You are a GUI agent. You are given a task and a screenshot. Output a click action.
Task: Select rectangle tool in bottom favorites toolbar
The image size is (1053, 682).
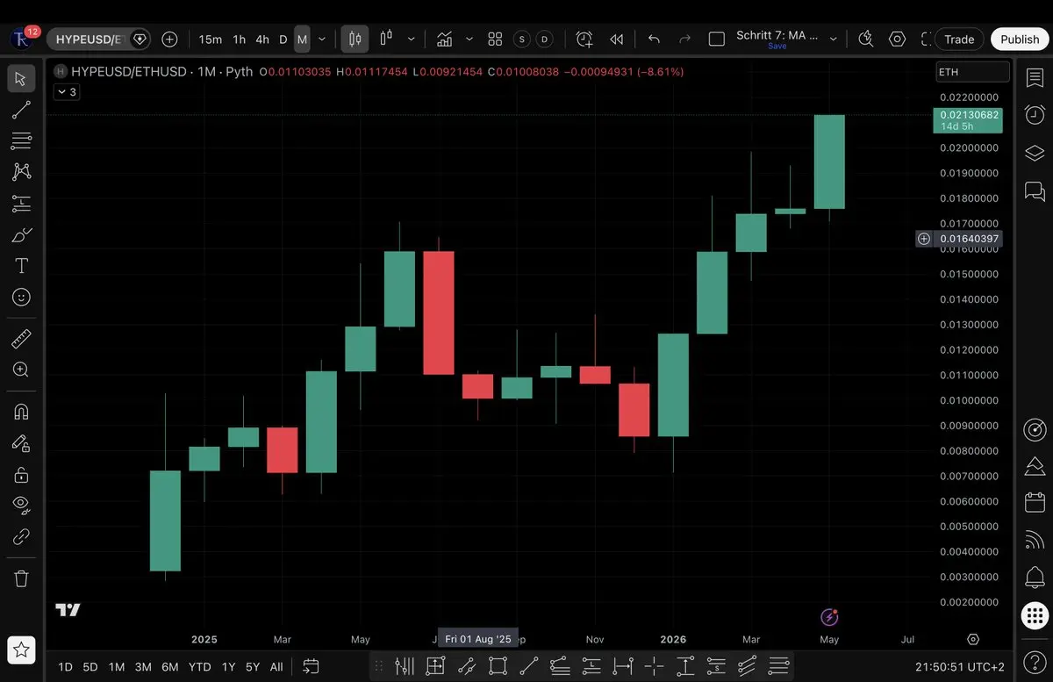click(498, 666)
